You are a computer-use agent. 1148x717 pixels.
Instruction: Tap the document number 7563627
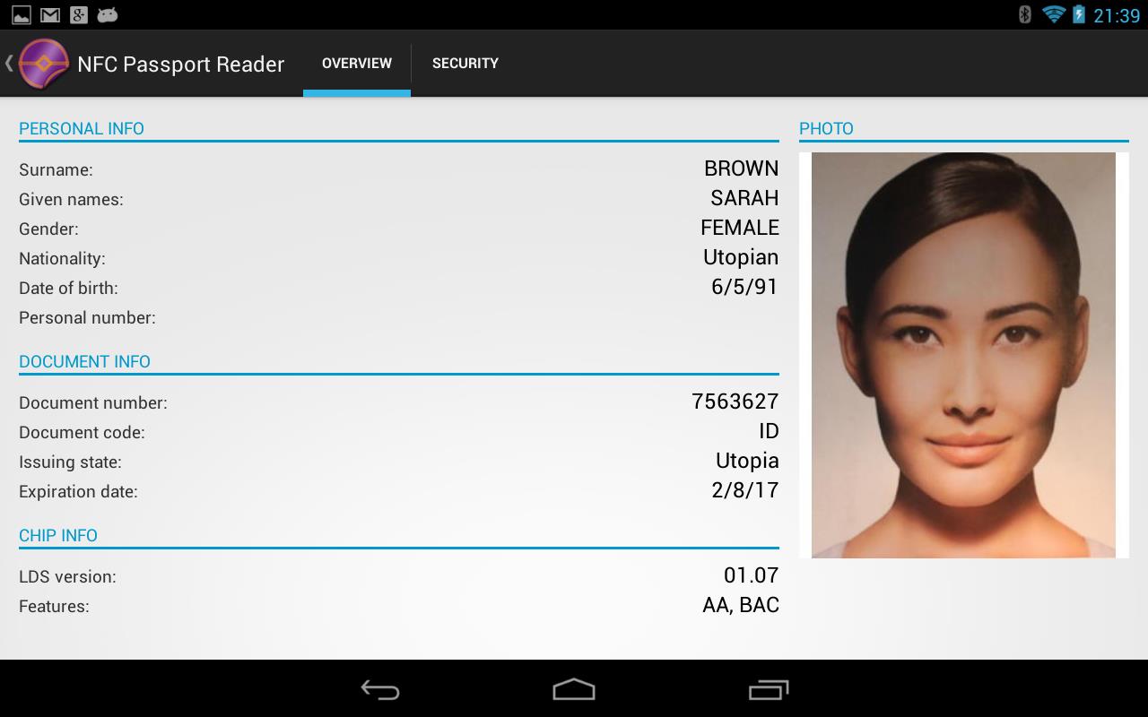click(735, 402)
